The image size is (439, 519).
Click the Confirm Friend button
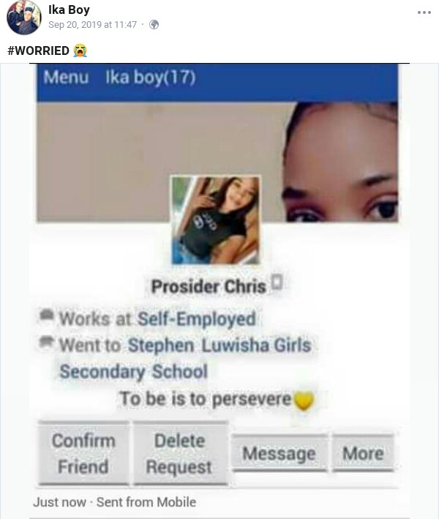[83, 453]
